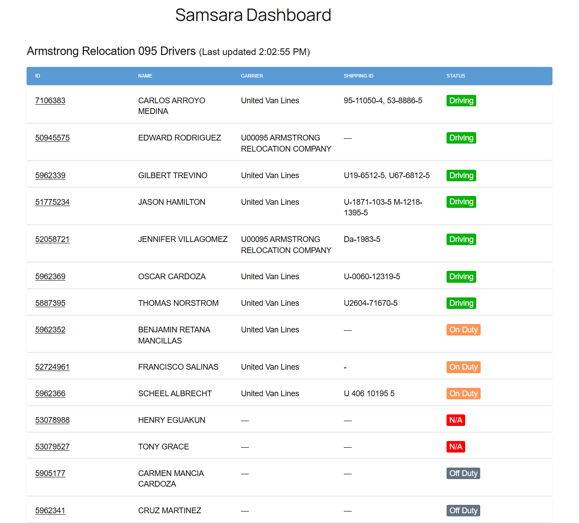Click the STATUS column header
Image resolution: width=579 pixels, height=523 pixels.
[x=456, y=76]
